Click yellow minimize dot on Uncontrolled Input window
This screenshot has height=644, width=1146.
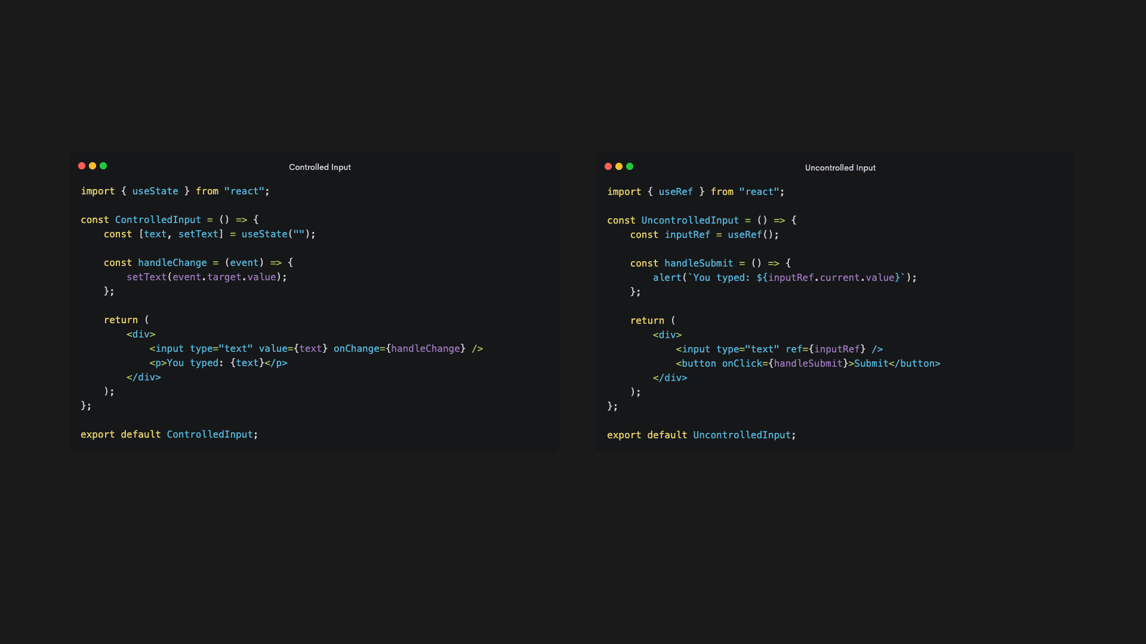click(619, 166)
